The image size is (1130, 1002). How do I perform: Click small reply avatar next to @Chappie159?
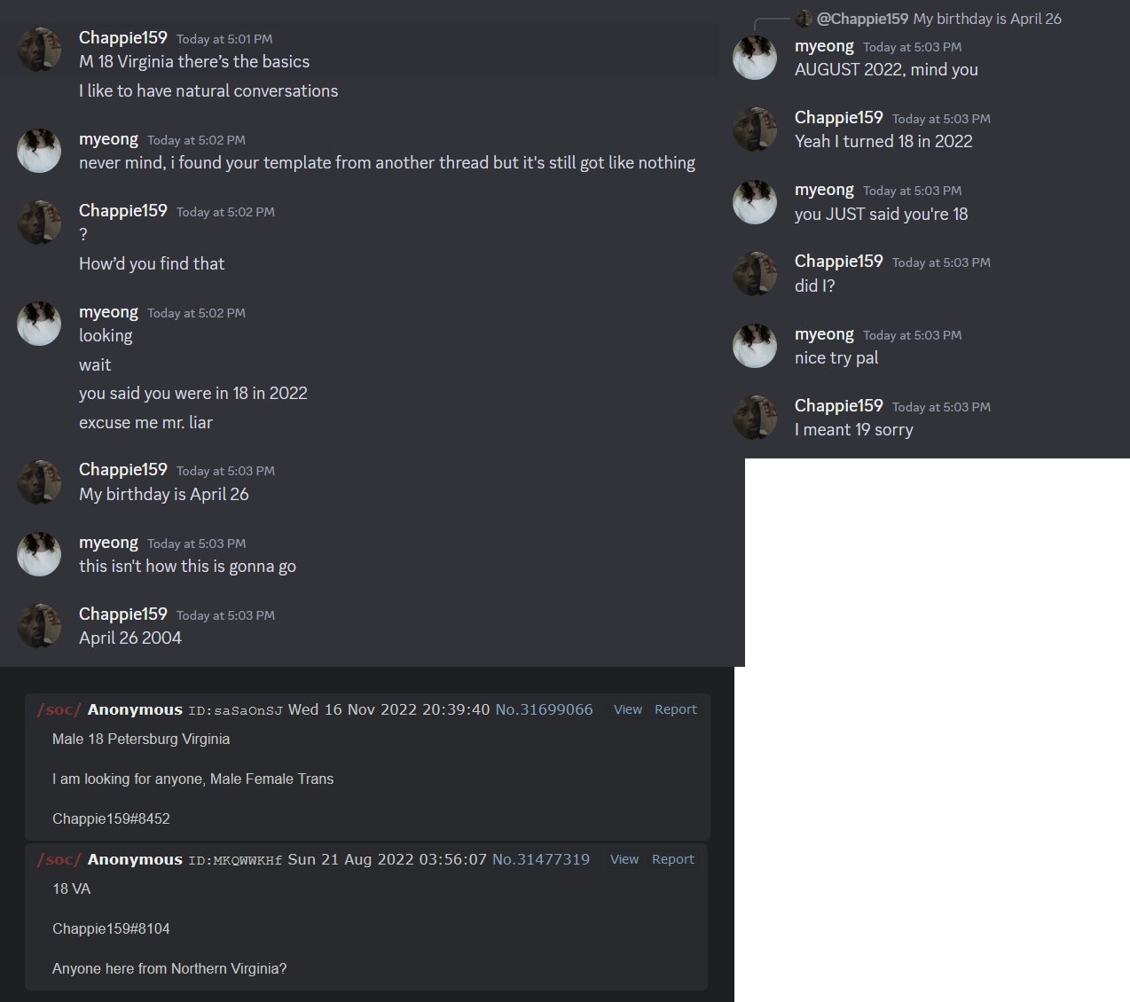click(804, 19)
